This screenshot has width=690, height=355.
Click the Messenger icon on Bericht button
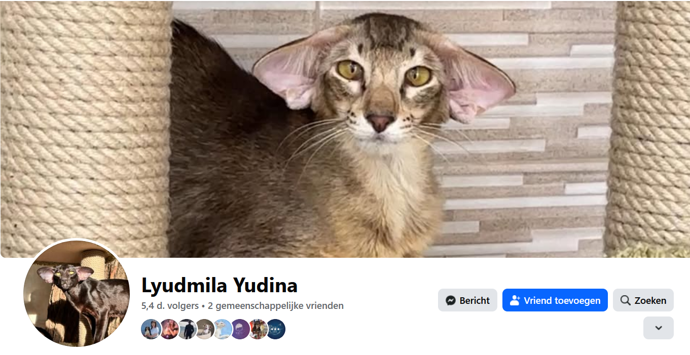point(450,300)
